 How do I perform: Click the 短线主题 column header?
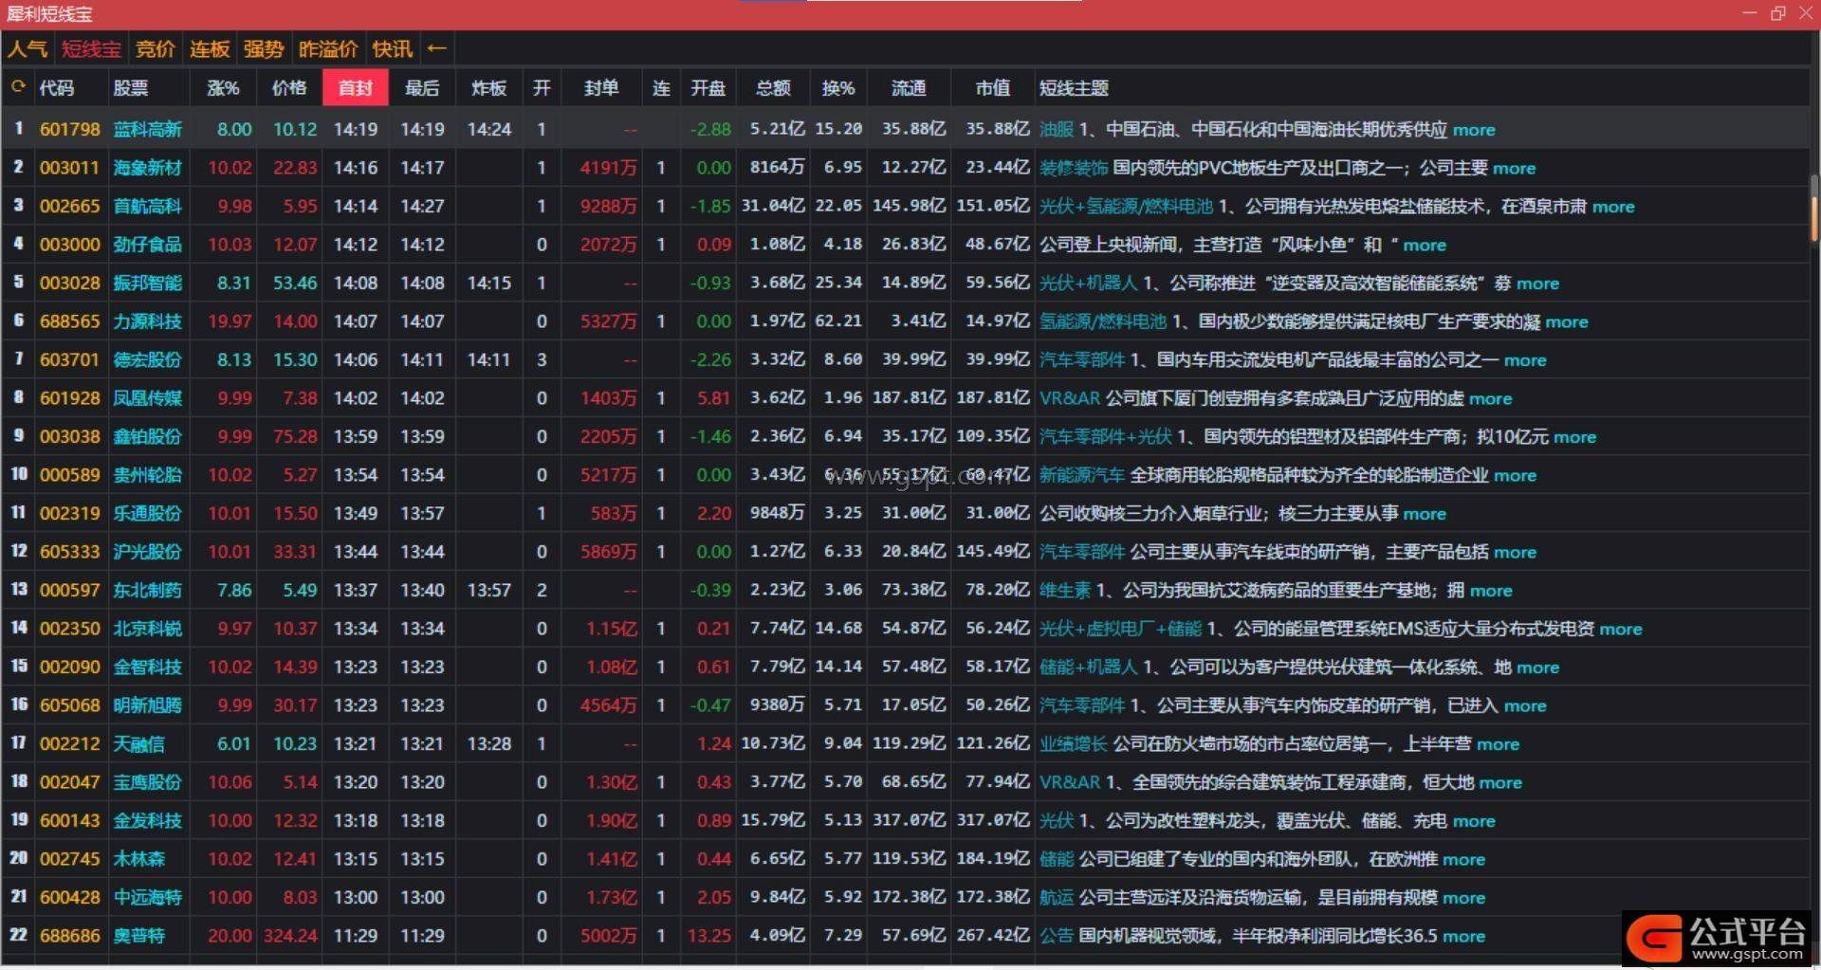tap(1074, 88)
